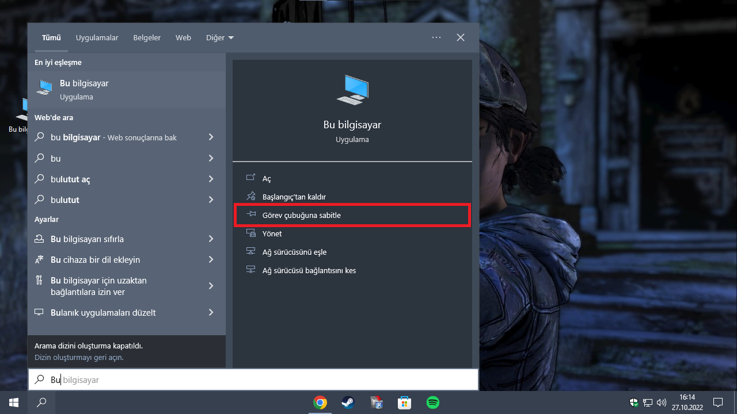This screenshot has height=414, width=737.
Task: Expand arrow for 'Bu bilgisayarı sıfırla'
Action: point(211,239)
